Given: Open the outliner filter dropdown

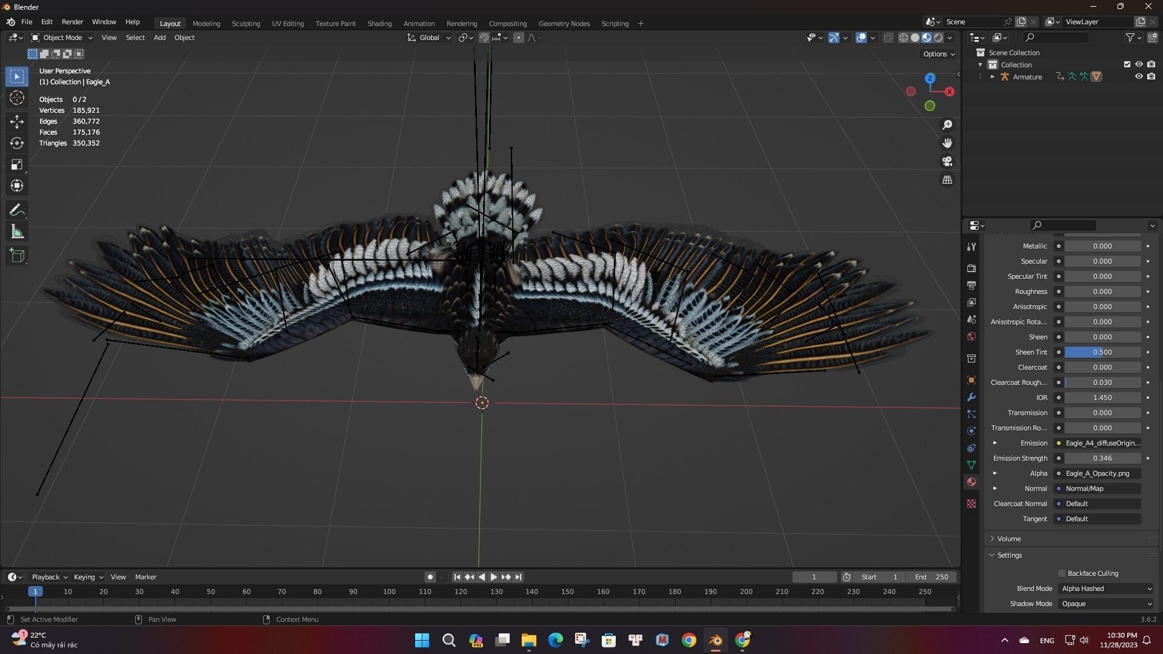Looking at the screenshot, I should coord(1133,38).
